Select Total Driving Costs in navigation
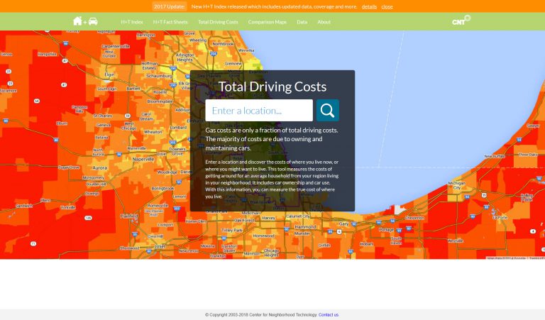 tap(218, 22)
